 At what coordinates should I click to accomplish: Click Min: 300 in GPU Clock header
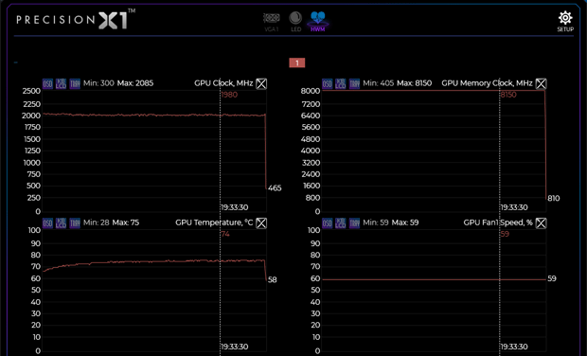click(x=98, y=83)
